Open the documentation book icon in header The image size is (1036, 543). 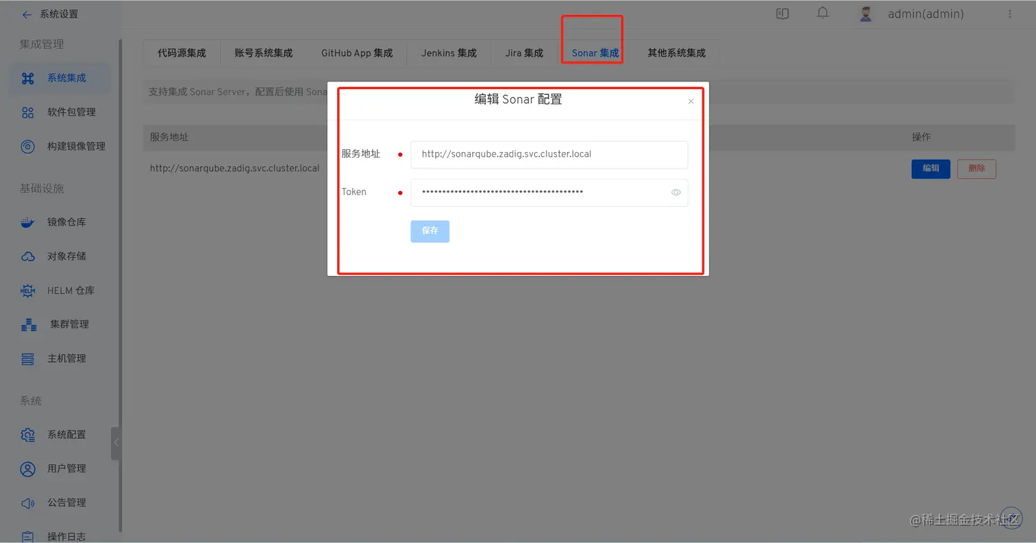click(x=782, y=14)
